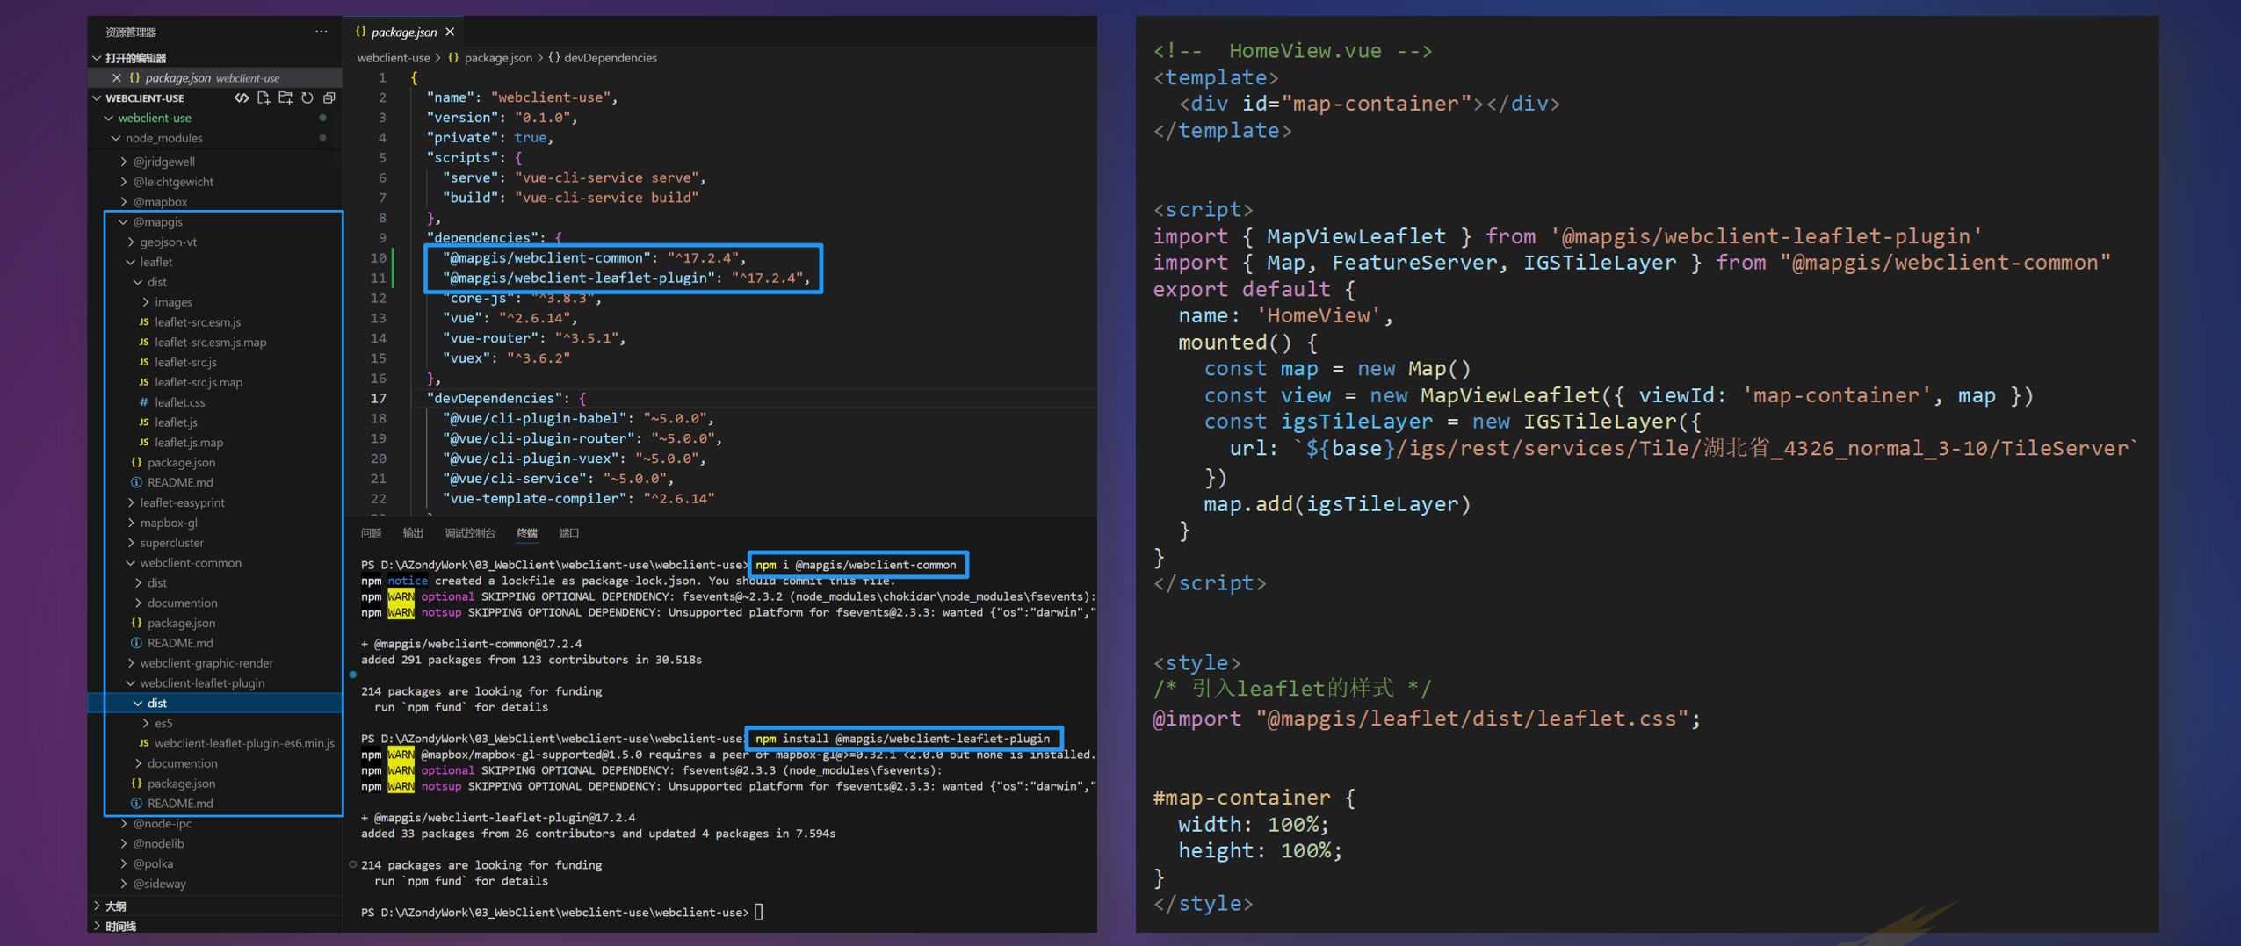
Task: Expand the @leichtgewicht folder
Action: click(124, 182)
